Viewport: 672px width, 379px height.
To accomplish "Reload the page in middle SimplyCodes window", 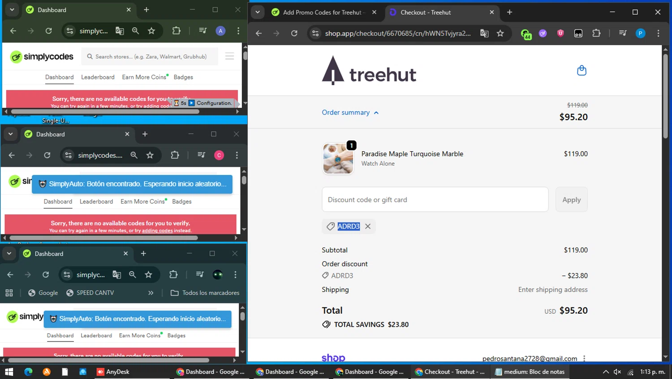I will [x=47, y=155].
